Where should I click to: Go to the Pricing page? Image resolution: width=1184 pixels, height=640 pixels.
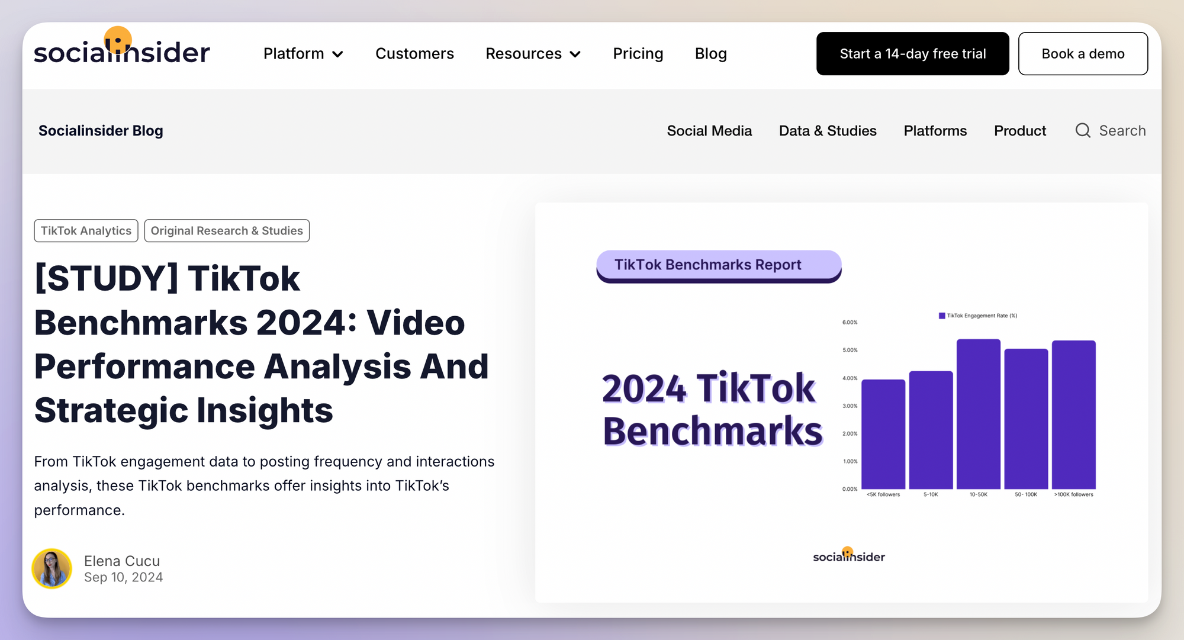click(638, 54)
